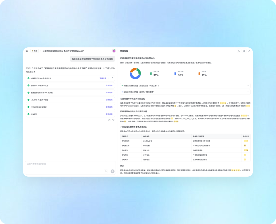The height and width of the screenshot is (224, 276).
Task: Click the green check icon on '分析得到 75 篇' row
Action: click(28, 100)
